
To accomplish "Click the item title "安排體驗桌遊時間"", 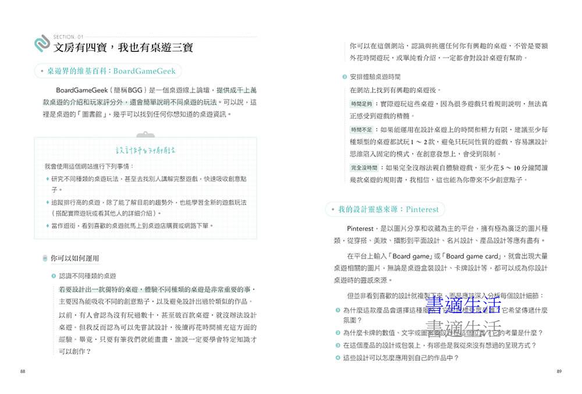I will (x=375, y=77).
